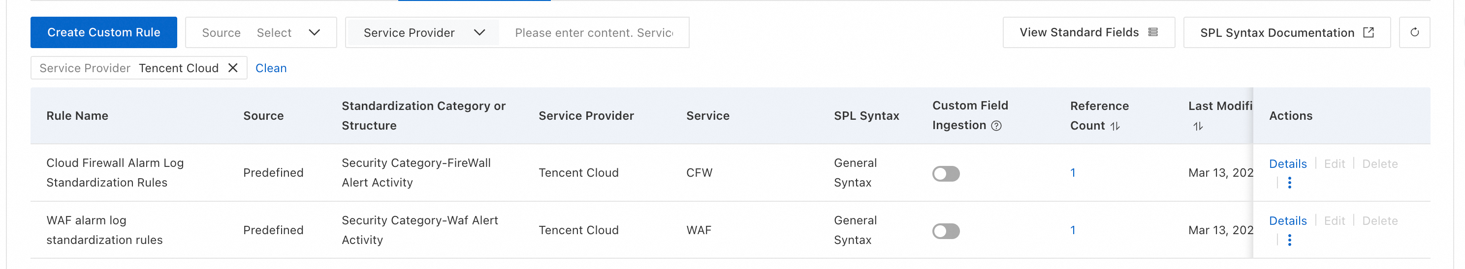Sort by Last Modified column
Screen dimensions: 1465x269
1198,126
